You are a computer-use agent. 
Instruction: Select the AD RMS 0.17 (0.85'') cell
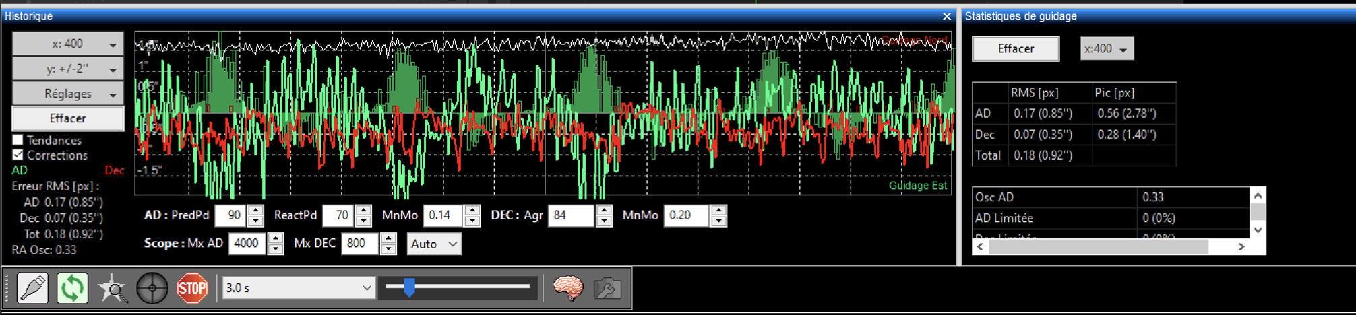1049,114
